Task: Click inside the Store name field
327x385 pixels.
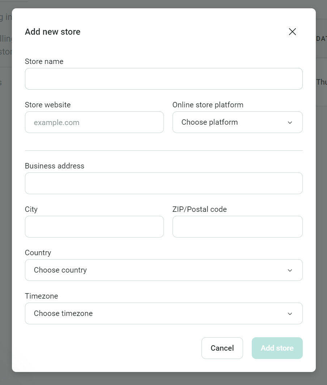Action: (x=163, y=78)
